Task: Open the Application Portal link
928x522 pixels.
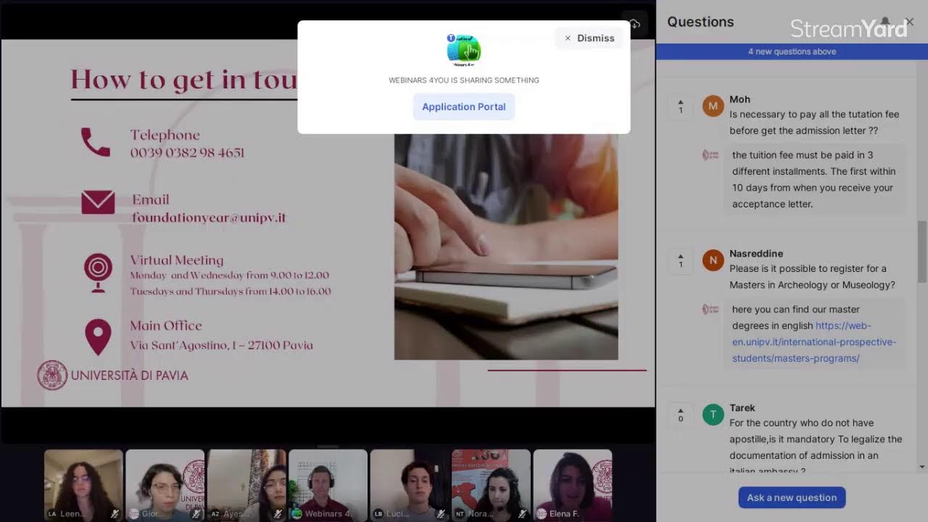Action: pyautogui.click(x=464, y=107)
